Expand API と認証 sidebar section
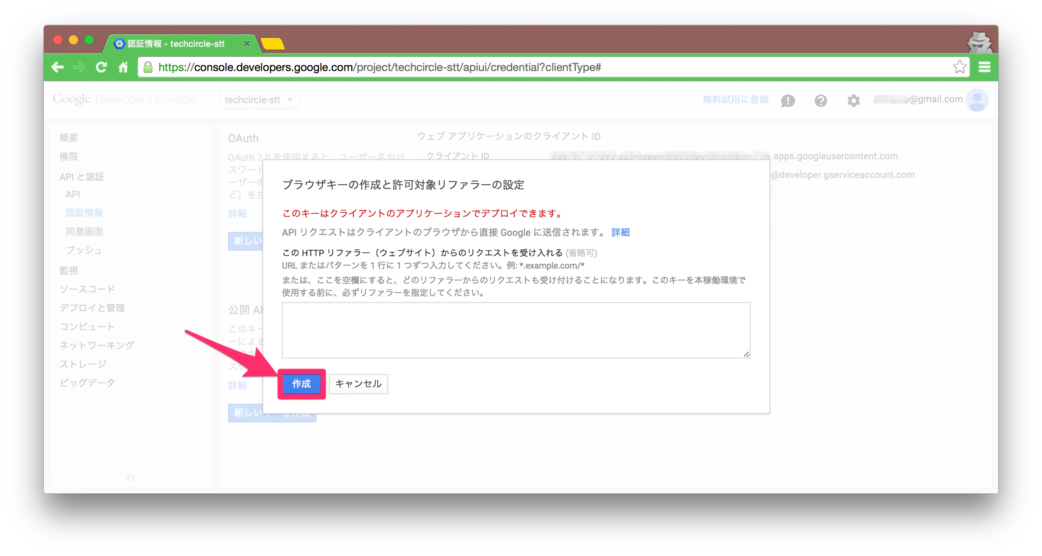This screenshot has height=556, width=1042. pyautogui.click(x=81, y=177)
